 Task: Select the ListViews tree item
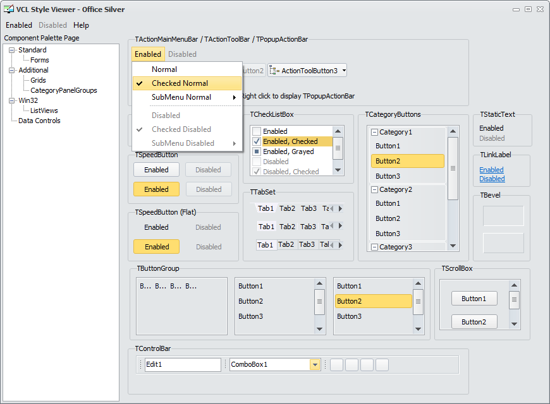(x=44, y=110)
